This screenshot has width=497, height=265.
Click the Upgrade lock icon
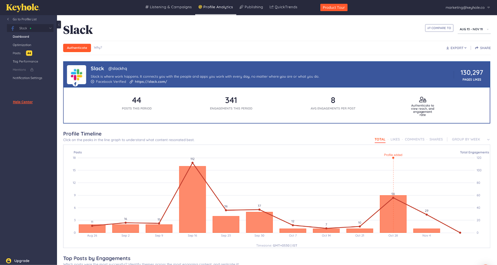[x=9, y=261]
